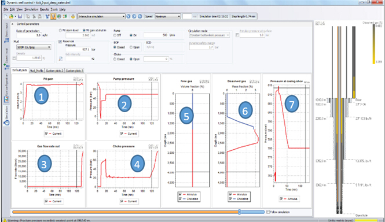Screen dimensions: 385x222
Task: Click the simulation timeline slider handle
Action: pyautogui.click(x=240, y=212)
